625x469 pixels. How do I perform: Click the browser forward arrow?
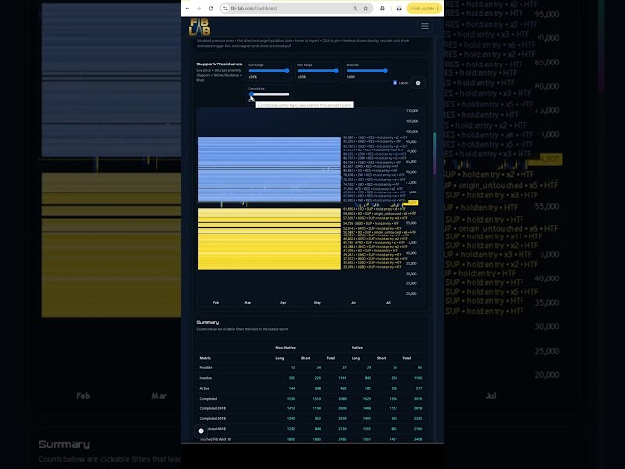pyautogui.click(x=199, y=8)
